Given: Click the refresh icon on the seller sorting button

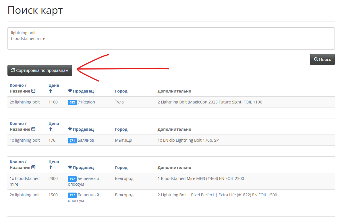Looking at the screenshot, I should click(13, 70).
